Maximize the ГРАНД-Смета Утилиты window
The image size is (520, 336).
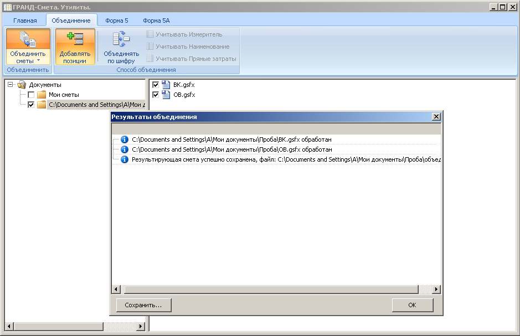click(503, 7)
